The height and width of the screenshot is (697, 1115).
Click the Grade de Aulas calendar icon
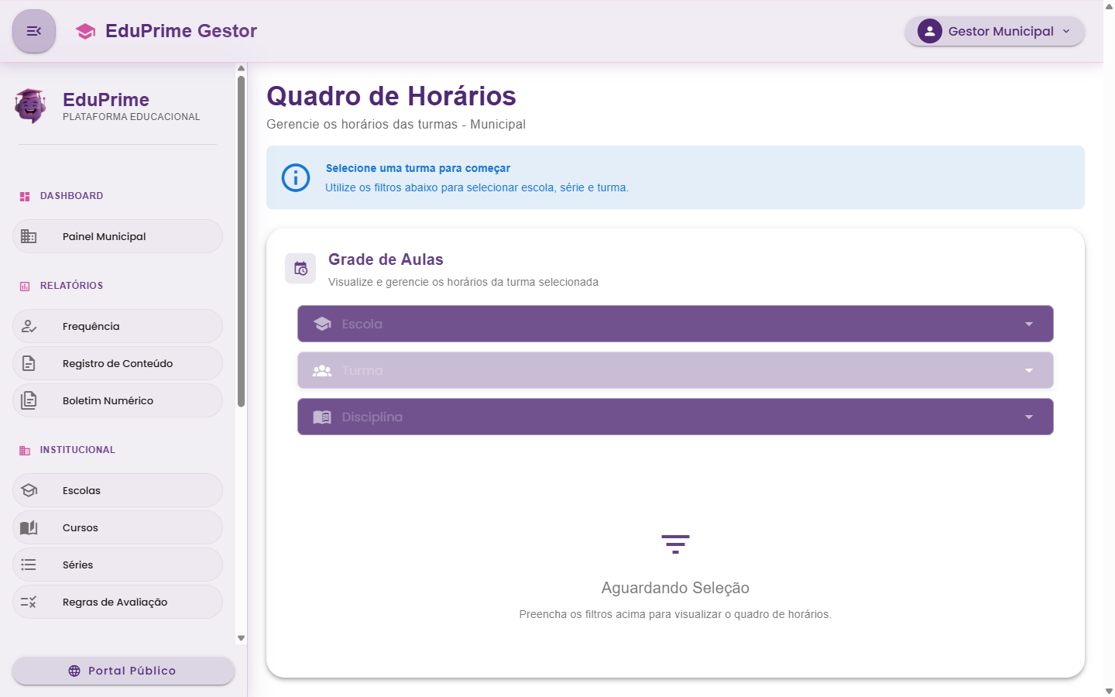click(300, 268)
